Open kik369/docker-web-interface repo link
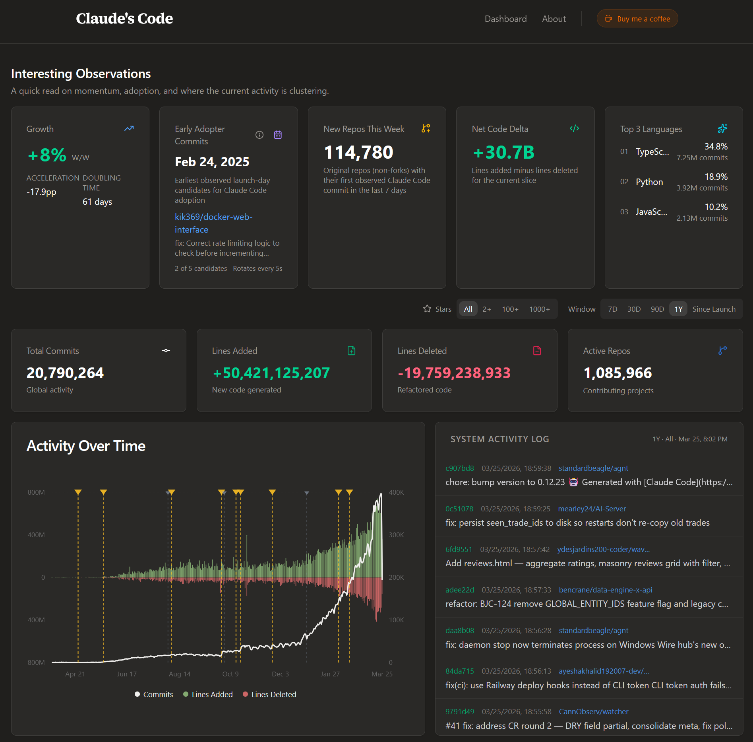753x742 pixels. point(213,223)
